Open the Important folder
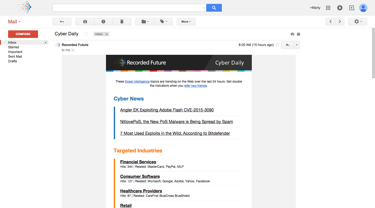This screenshot has height=208, width=375. pyautogui.click(x=15, y=52)
